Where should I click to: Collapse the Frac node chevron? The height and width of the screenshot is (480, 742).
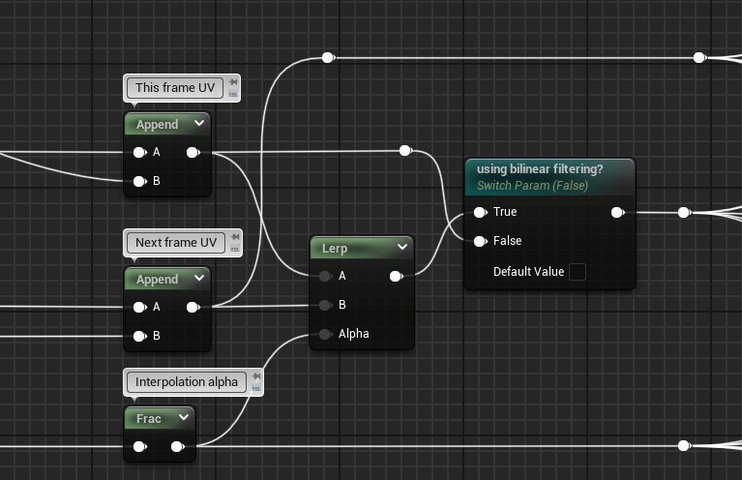pos(184,417)
